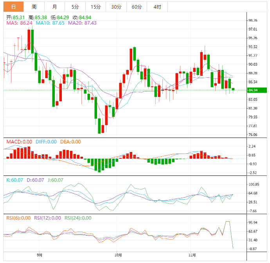Click the 95.94 RSI axis value

point(253,223)
